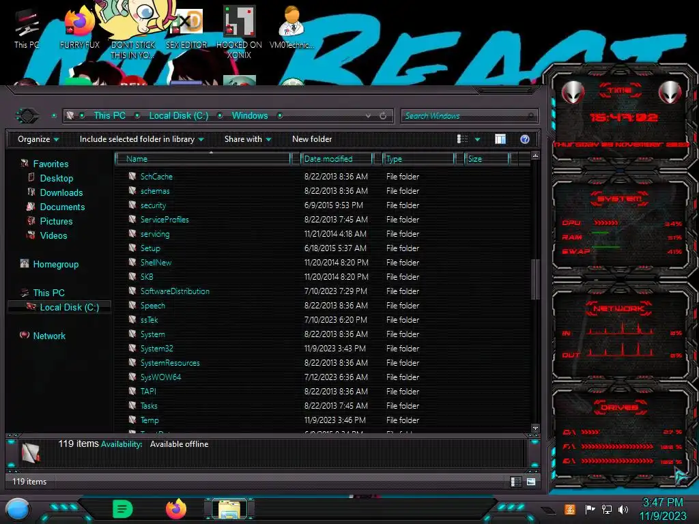Open the view options dropdown arrow

tap(477, 139)
